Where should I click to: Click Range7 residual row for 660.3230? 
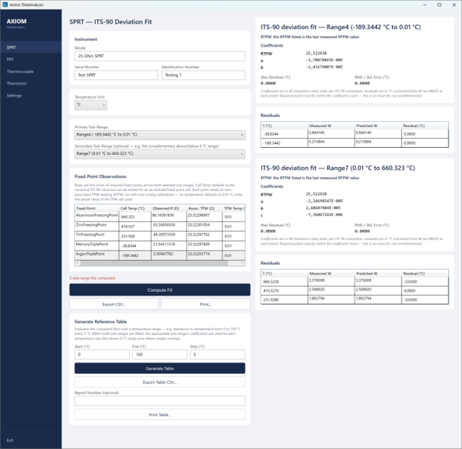pyautogui.click(x=355, y=281)
